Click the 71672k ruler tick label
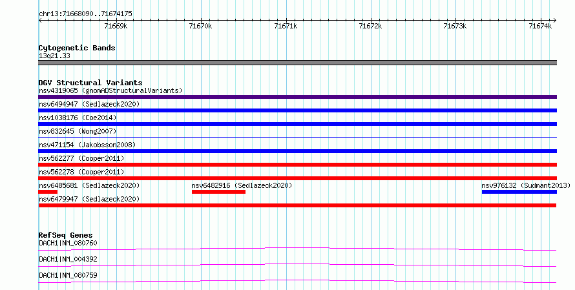575x290 pixels. coord(370,26)
